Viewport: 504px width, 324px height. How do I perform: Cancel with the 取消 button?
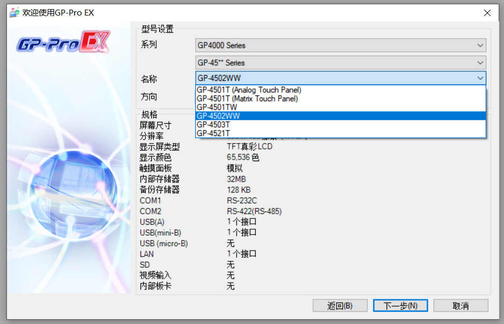click(461, 306)
